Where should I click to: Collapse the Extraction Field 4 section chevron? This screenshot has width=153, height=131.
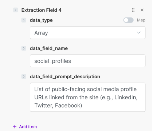tap(16, 10)
